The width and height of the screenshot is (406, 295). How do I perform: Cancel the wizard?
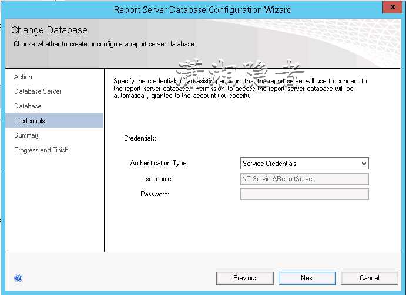pyautogui.click(x=370, y=278)
